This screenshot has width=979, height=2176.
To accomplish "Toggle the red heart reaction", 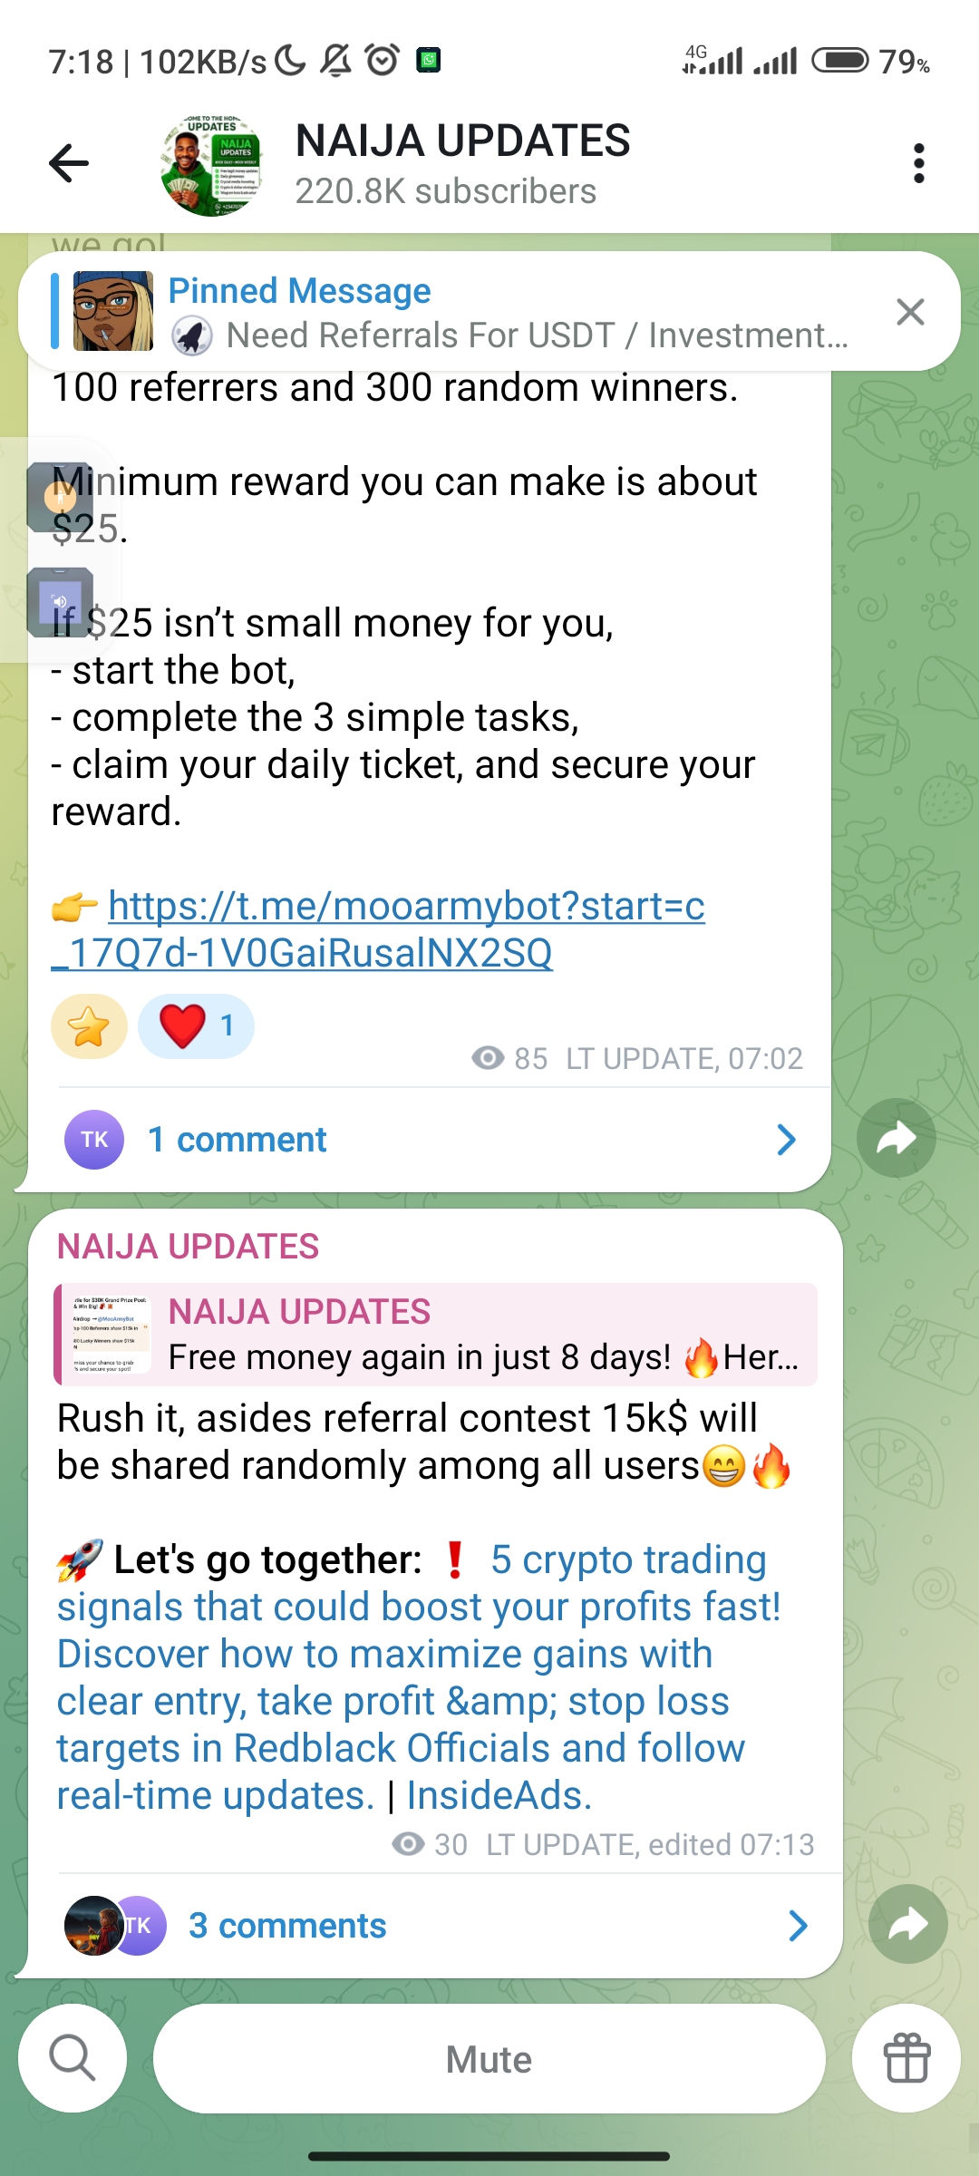I will (x=196, y=1026).
